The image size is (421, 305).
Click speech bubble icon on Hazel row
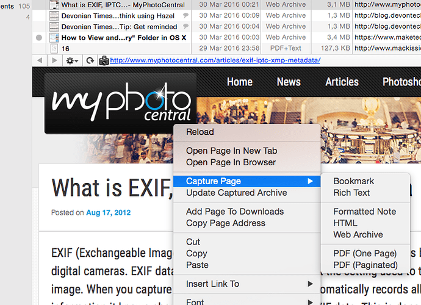[x=185, y=15]
